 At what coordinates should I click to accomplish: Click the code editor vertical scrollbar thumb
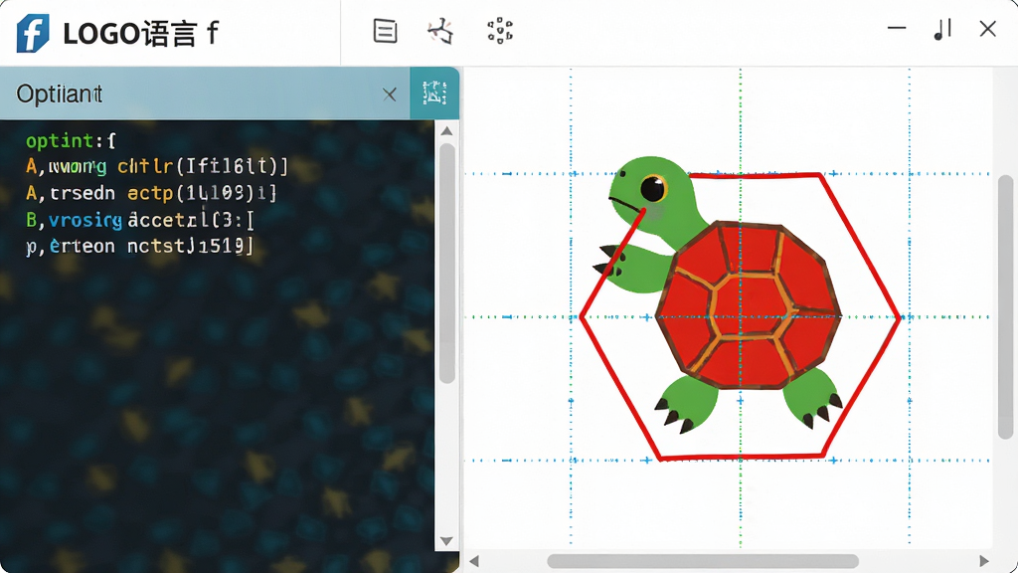[x=446, y=263]
